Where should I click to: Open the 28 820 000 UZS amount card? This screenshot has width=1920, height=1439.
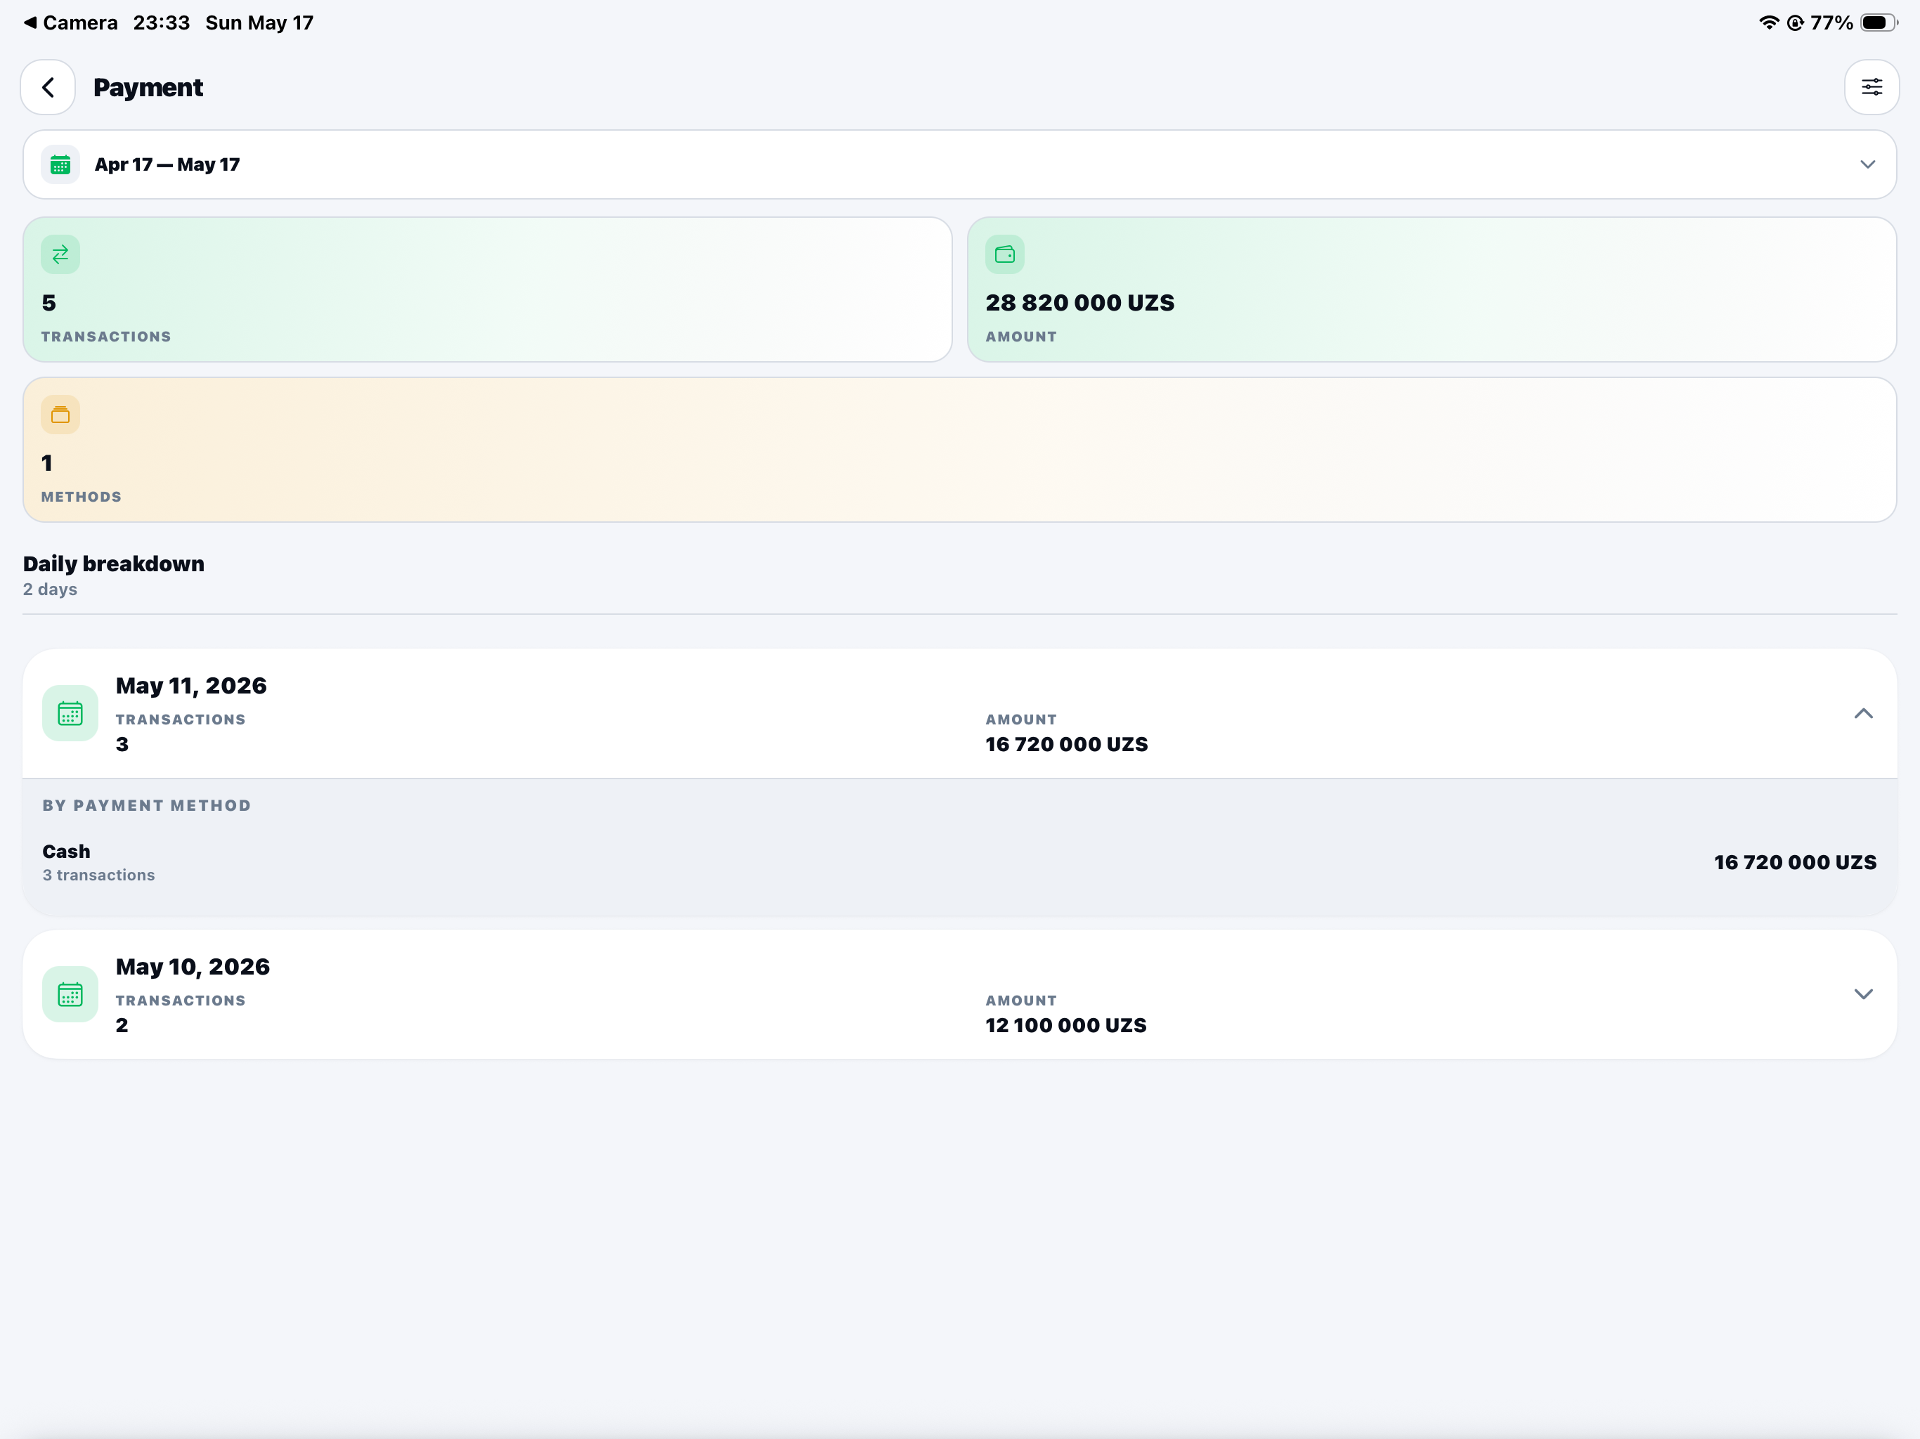[1432, 290]
